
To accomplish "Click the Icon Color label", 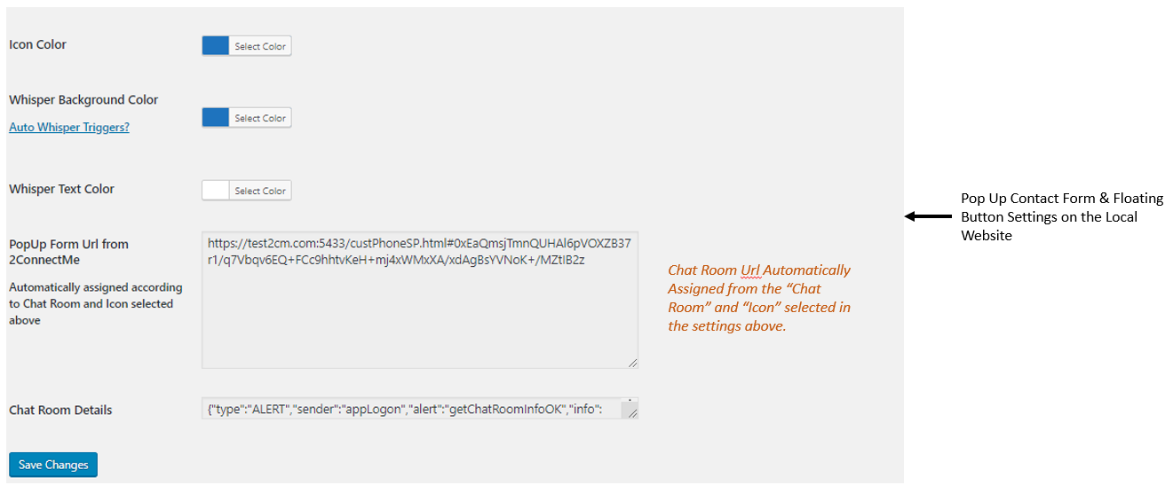I will click(x=38, y=44).
